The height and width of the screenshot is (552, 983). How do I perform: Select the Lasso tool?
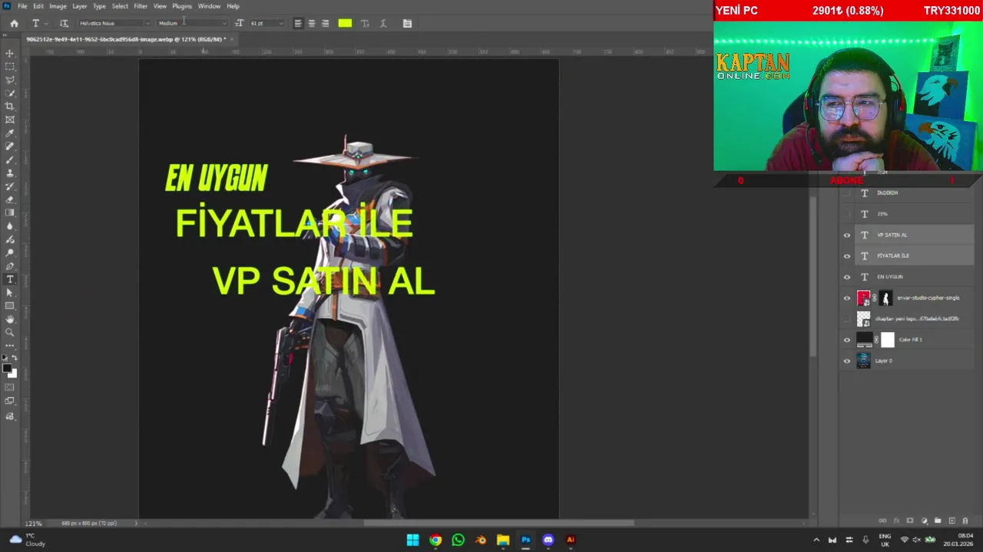coord(10,80)
